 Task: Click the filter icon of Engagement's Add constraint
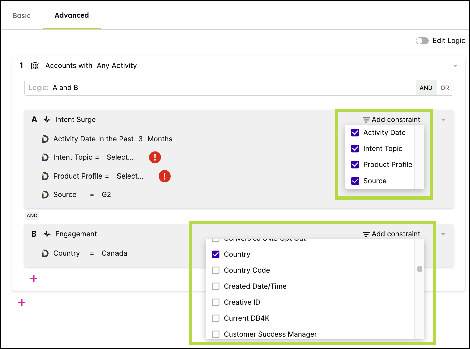coord(366,234)
